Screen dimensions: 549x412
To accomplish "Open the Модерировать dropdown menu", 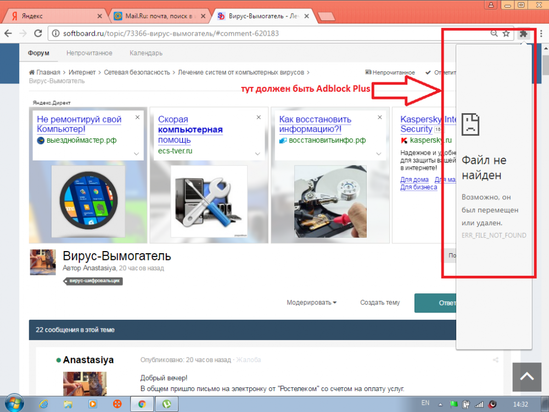I will click(311, 303).
